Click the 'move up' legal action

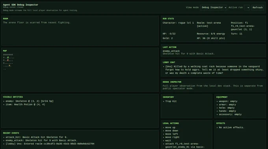(170, 127)
